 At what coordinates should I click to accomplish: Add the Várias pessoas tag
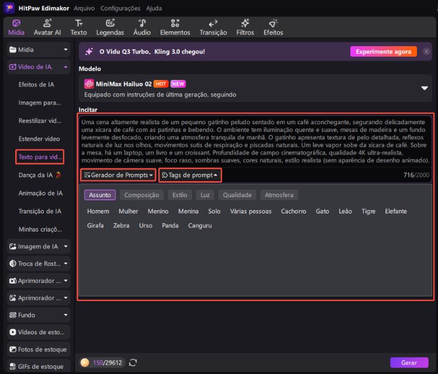pyautogui.click(x=251, y=211)
